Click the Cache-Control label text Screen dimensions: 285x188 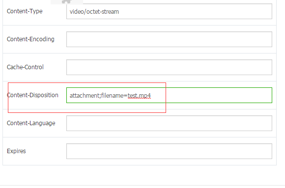pyautogui.click(x=25, y=67)
